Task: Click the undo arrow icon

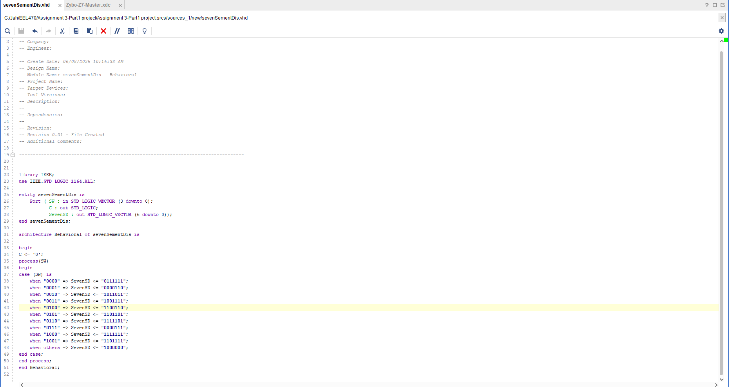Action: click(35, 31)
